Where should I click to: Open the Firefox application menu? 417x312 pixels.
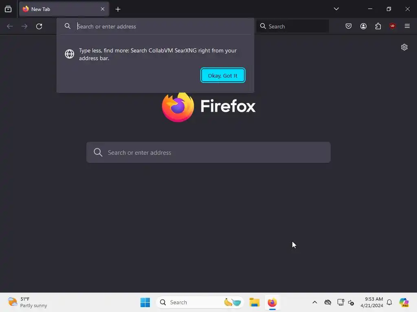(407, 26)
